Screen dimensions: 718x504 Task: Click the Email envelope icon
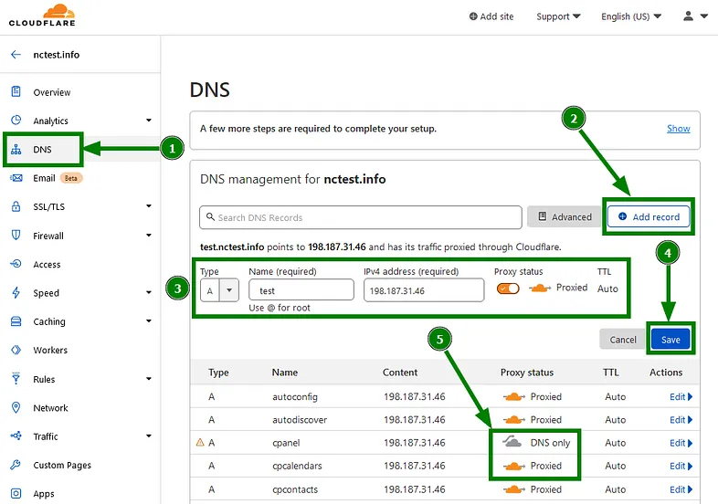pyautogui.click(x=16, y=178)
